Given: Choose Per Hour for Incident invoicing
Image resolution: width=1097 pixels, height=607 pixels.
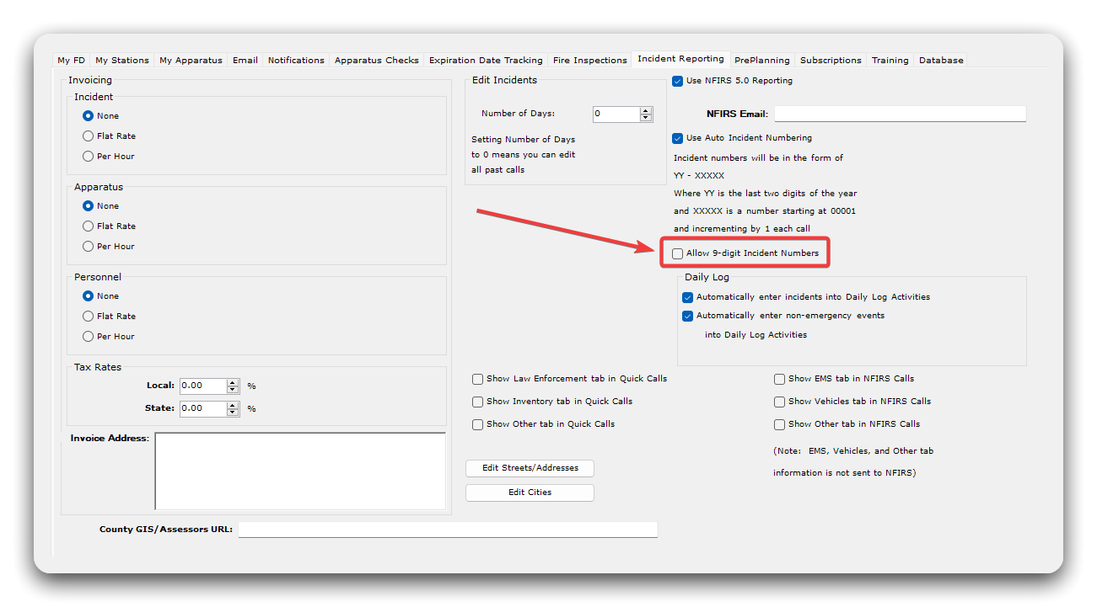Looking at the screenshot, I should point(88,157).
